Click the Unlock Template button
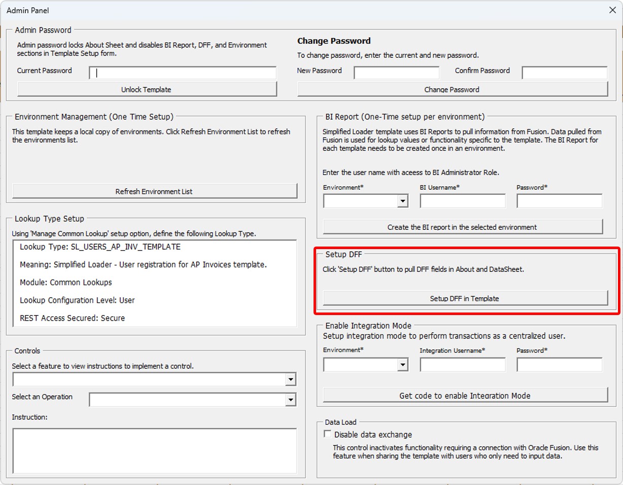The width and height of the screenshot is (623, 485). pos(147,89)
